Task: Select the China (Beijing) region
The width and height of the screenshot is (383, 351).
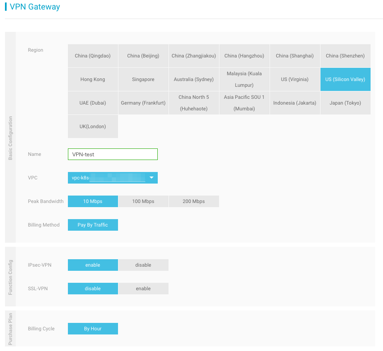Action: [143, 56]
